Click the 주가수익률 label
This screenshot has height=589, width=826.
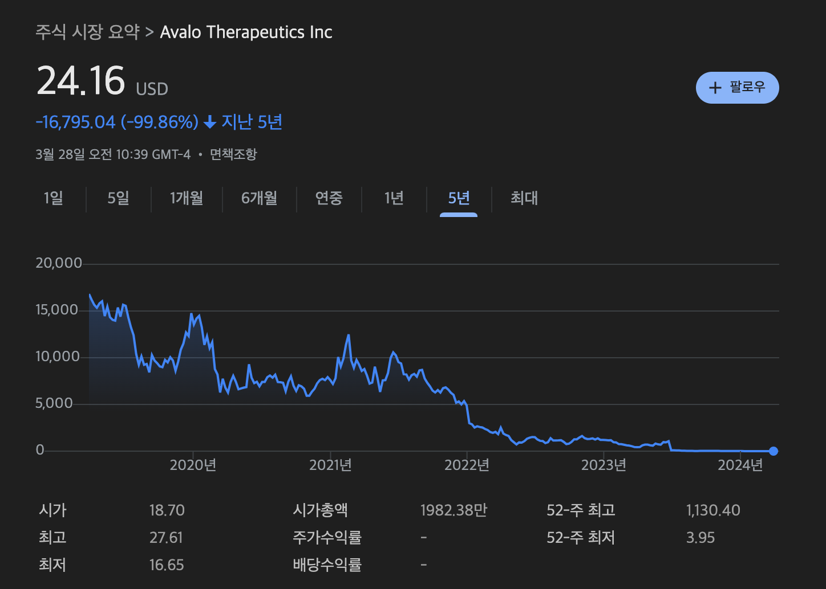(x=327, y=538)
